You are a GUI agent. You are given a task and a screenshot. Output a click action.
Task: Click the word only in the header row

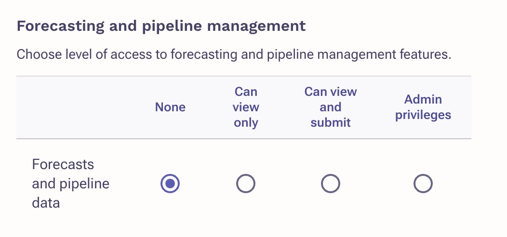(x=246, y=123)
